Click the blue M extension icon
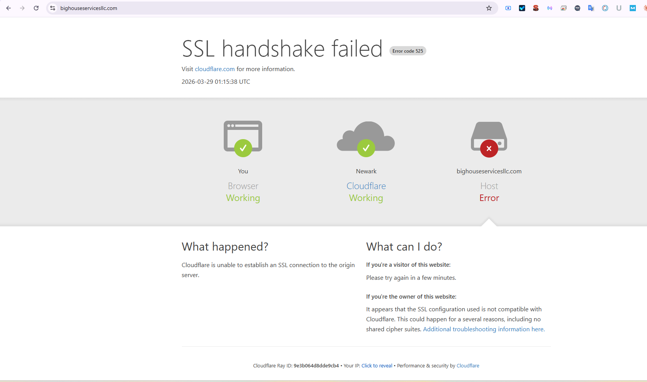Viewport: 647px width, 382px height. click(x=633, y=8)
